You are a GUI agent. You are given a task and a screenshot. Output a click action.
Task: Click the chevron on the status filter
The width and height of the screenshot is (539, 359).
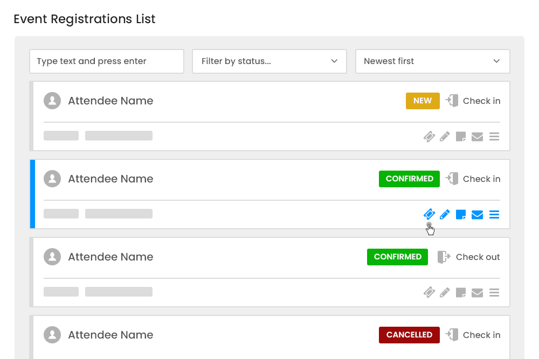[334, 61]
